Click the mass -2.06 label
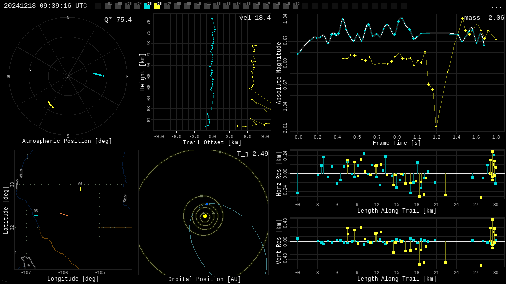506x284 pixels. pyautogui.click(x=484, y=18)
